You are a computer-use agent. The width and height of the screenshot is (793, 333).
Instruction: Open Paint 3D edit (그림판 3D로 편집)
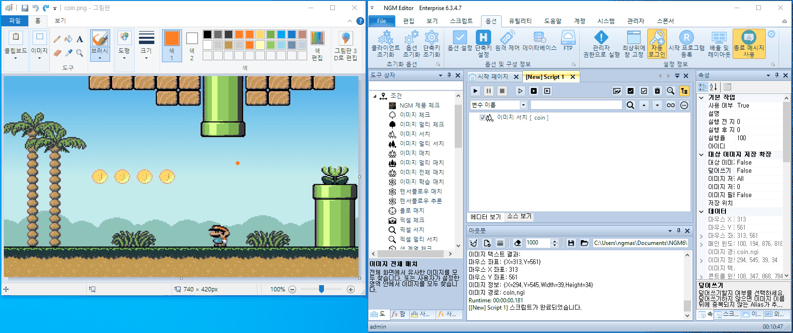(x=345, y=45)
